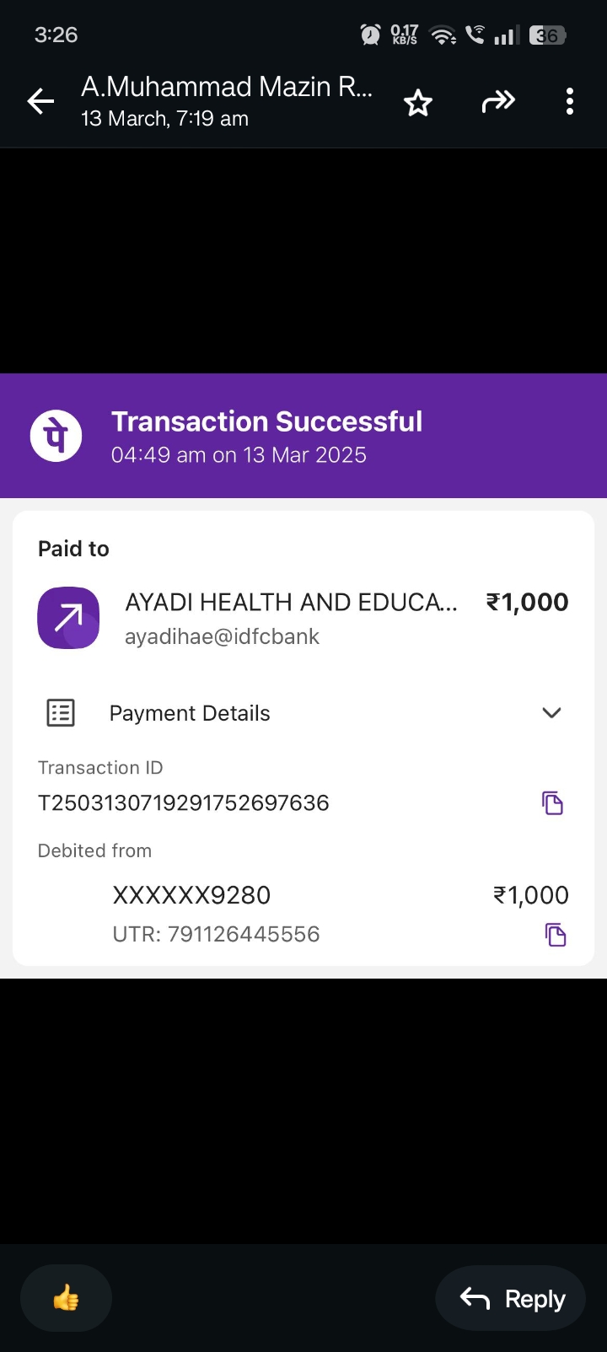Tap the ayadihae@idfcbank UPI ID

pos(222,636)
